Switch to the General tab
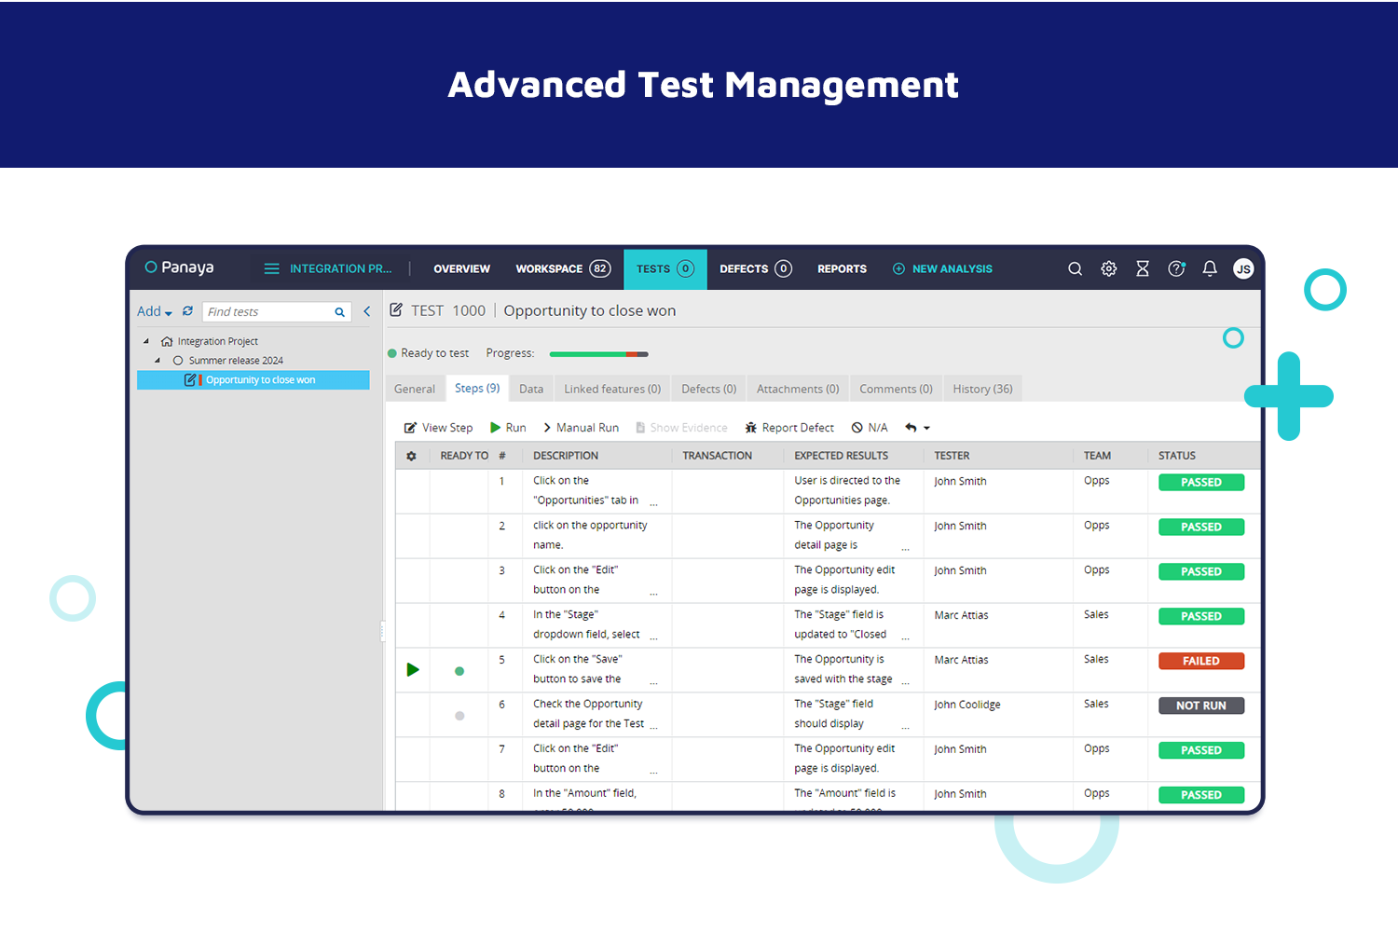Image resolution: width=1398 pixels, height=932 pixels. (415, 389)
